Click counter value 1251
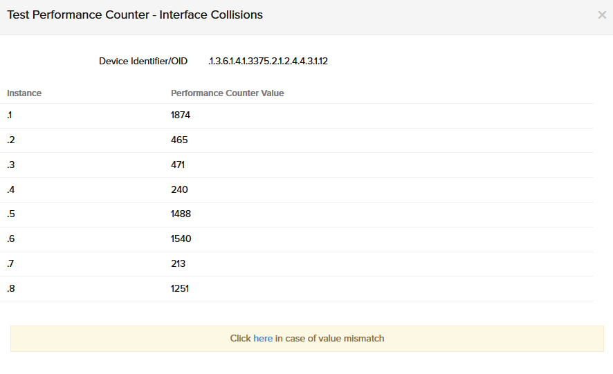 (x=180, y=289)
